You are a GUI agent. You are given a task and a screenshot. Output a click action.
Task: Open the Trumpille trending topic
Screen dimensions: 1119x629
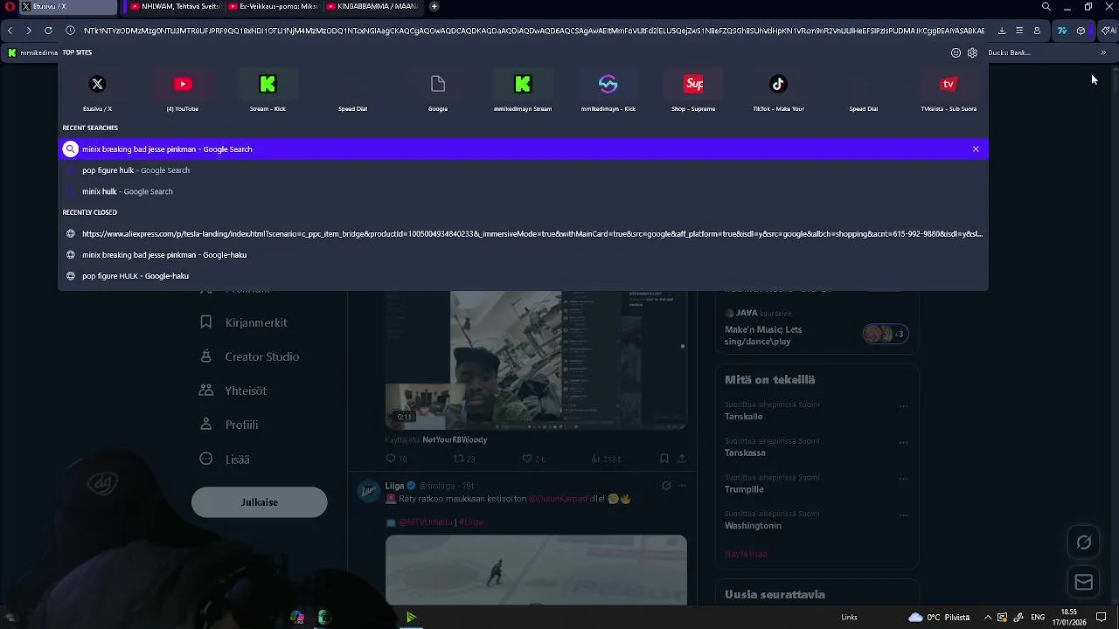click(744, 489)
